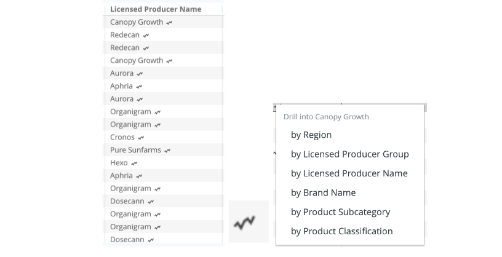Click drill icon on the first Aurora row
Viewport: 502px width, 257px height.
[x=140, y=74]
